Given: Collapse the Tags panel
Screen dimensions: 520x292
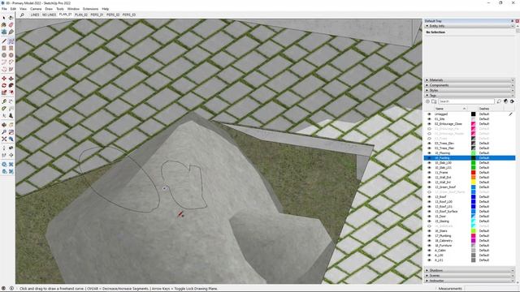Looking at the screenshot, I should click(x=470, y=96).
